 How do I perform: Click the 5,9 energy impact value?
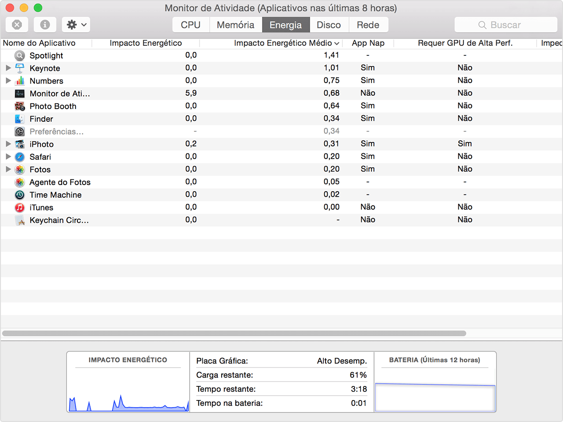click(x=191, y=93)
